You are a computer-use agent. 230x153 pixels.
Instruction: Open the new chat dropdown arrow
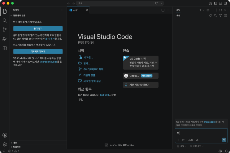point(203,10)
